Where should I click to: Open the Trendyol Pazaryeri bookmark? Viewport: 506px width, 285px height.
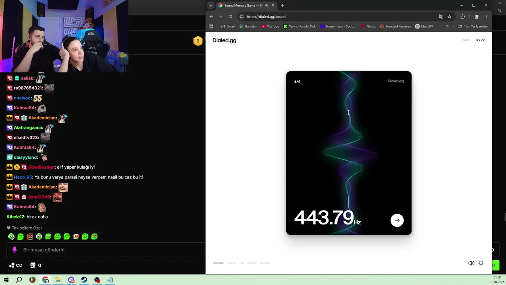pyautogui.click(x=395, y=27)
